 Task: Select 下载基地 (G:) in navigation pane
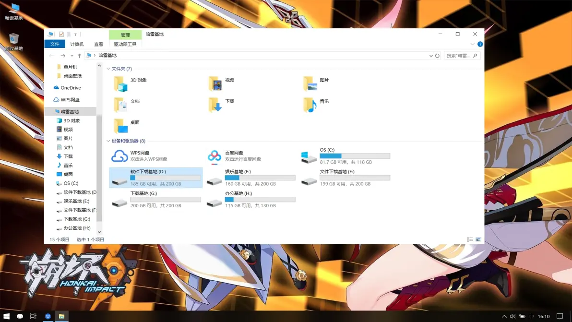[73, 219]
